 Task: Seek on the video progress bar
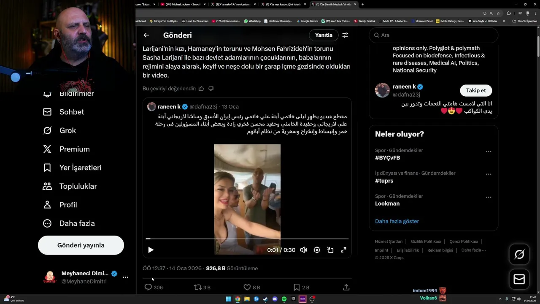coord(247,239)
